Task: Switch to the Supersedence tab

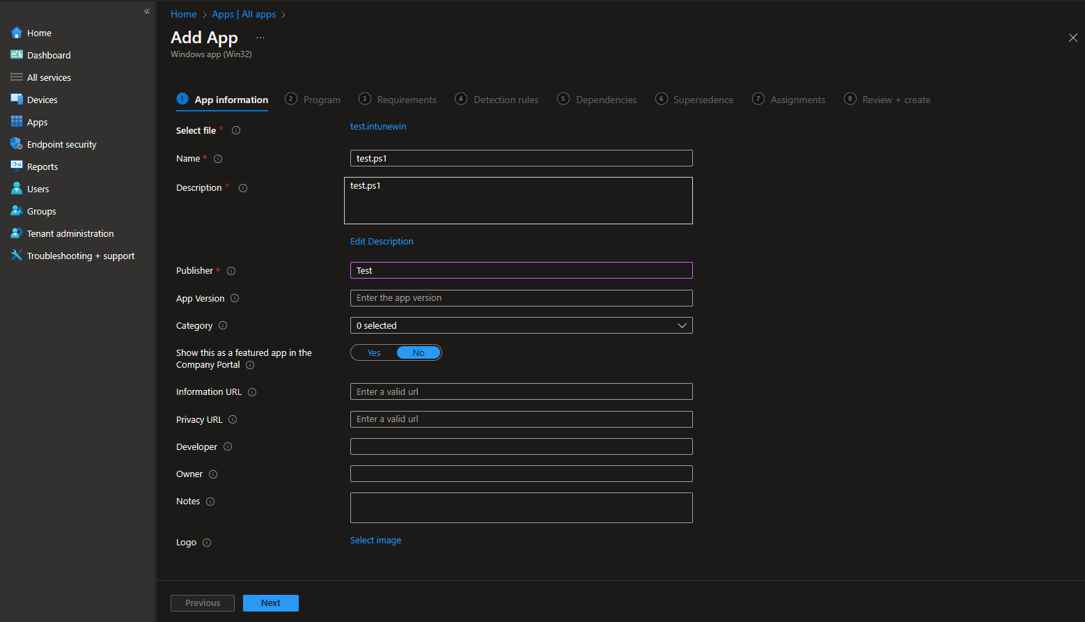Action: click(694, 100)
